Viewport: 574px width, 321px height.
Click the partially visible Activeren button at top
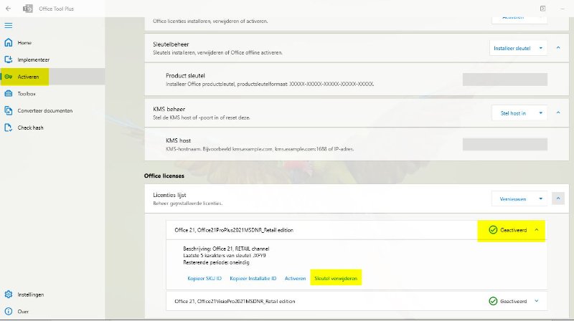tap(519, 20)
